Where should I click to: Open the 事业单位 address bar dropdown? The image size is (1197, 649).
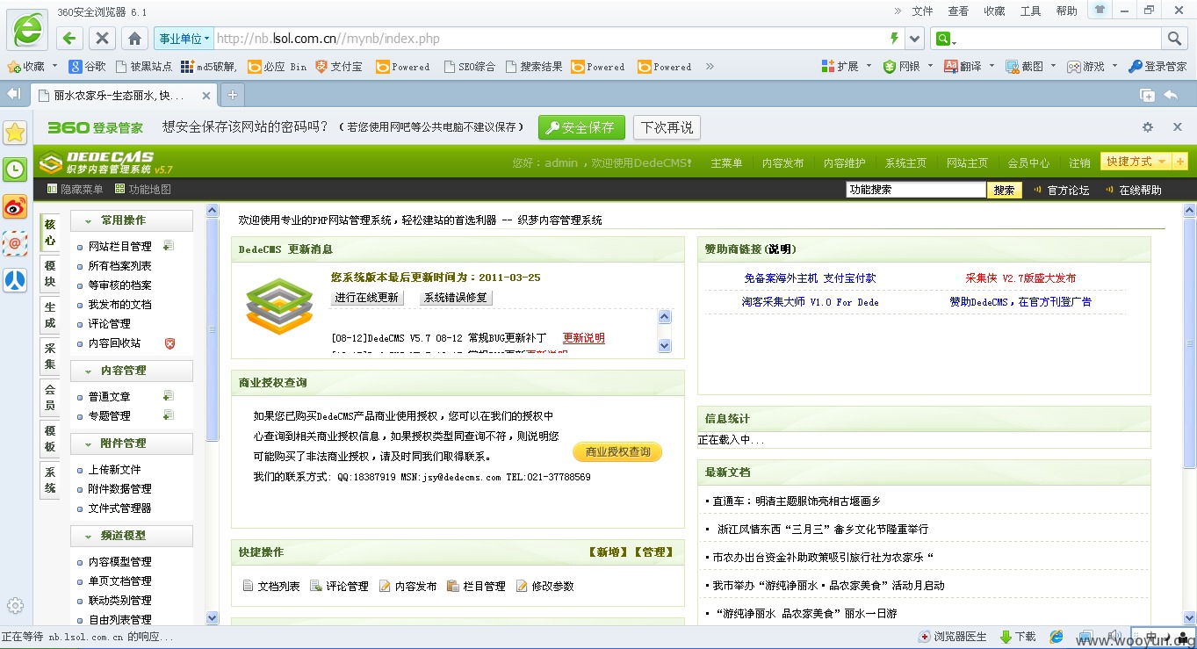point(184,39)
